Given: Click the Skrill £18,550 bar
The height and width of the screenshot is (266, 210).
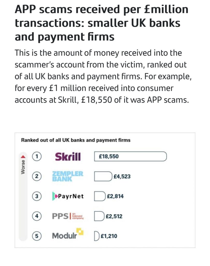Looking at the screenshot, I should [x=130, y=156].
